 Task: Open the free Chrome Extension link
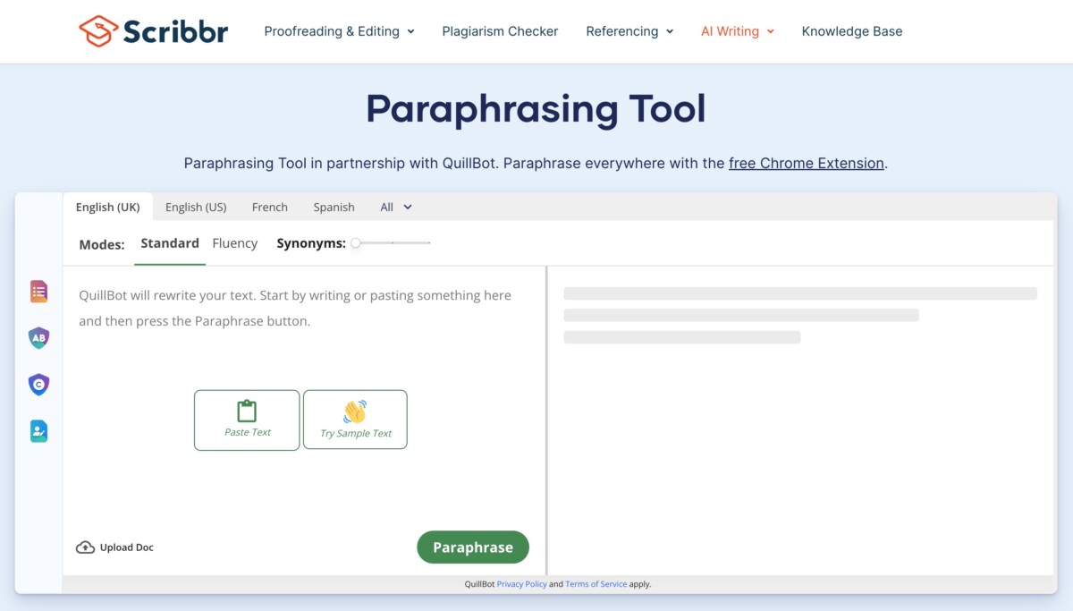coord(806,164)
